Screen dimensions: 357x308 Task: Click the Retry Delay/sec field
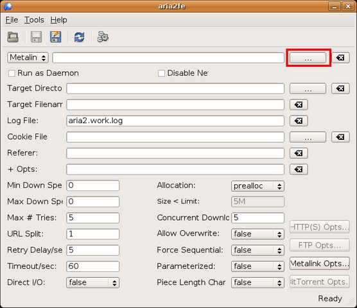pyautogui.click(x=92, y=250)
